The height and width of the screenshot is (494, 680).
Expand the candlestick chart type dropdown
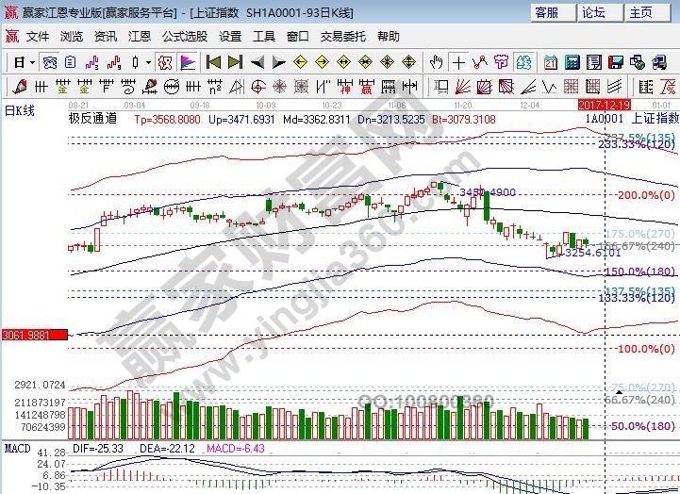pos(148,62)
